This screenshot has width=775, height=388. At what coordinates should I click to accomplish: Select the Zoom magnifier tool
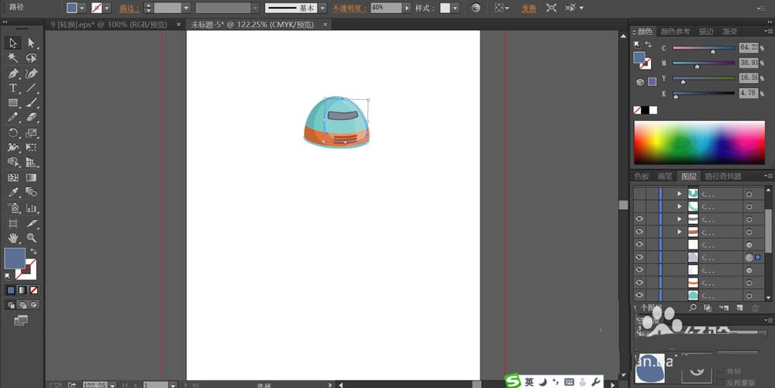tap(31, 238)
